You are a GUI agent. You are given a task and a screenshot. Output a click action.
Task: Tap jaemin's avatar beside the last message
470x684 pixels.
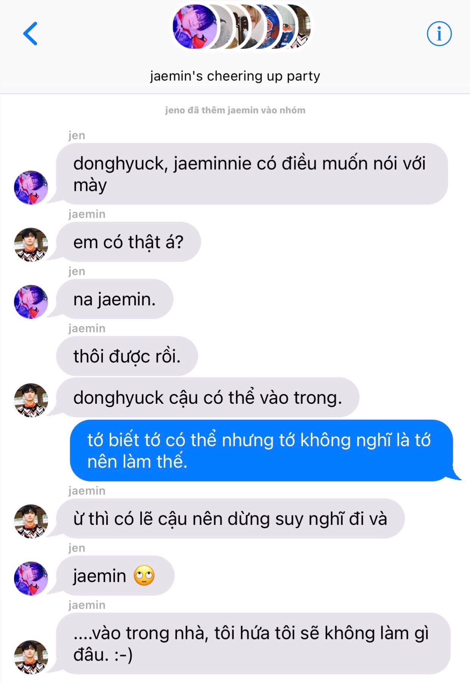[x=31, y=657]
